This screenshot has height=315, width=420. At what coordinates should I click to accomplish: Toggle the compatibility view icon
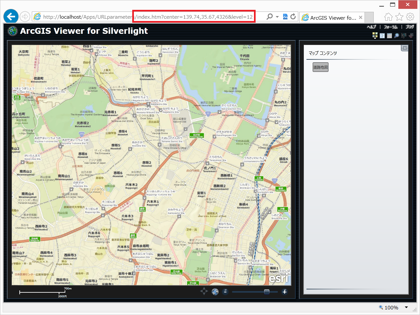[285, 16]
